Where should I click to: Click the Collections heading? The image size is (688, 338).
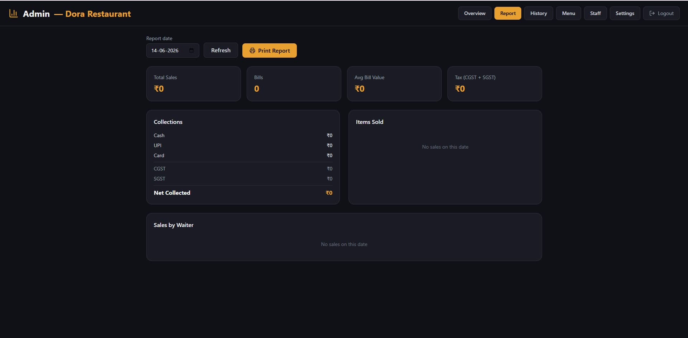(x=168, y=122)
